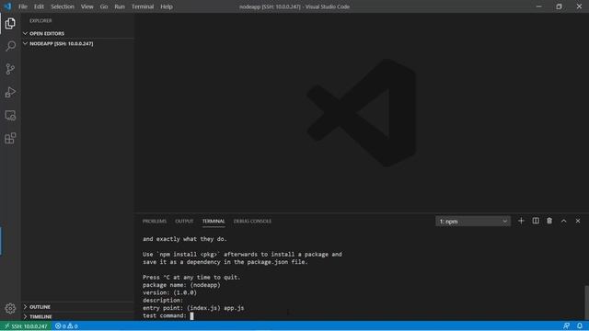The height and width of the screenshot is (331, 589).
Task: Switch to the Debug Console tab
Action: [252, 222]
